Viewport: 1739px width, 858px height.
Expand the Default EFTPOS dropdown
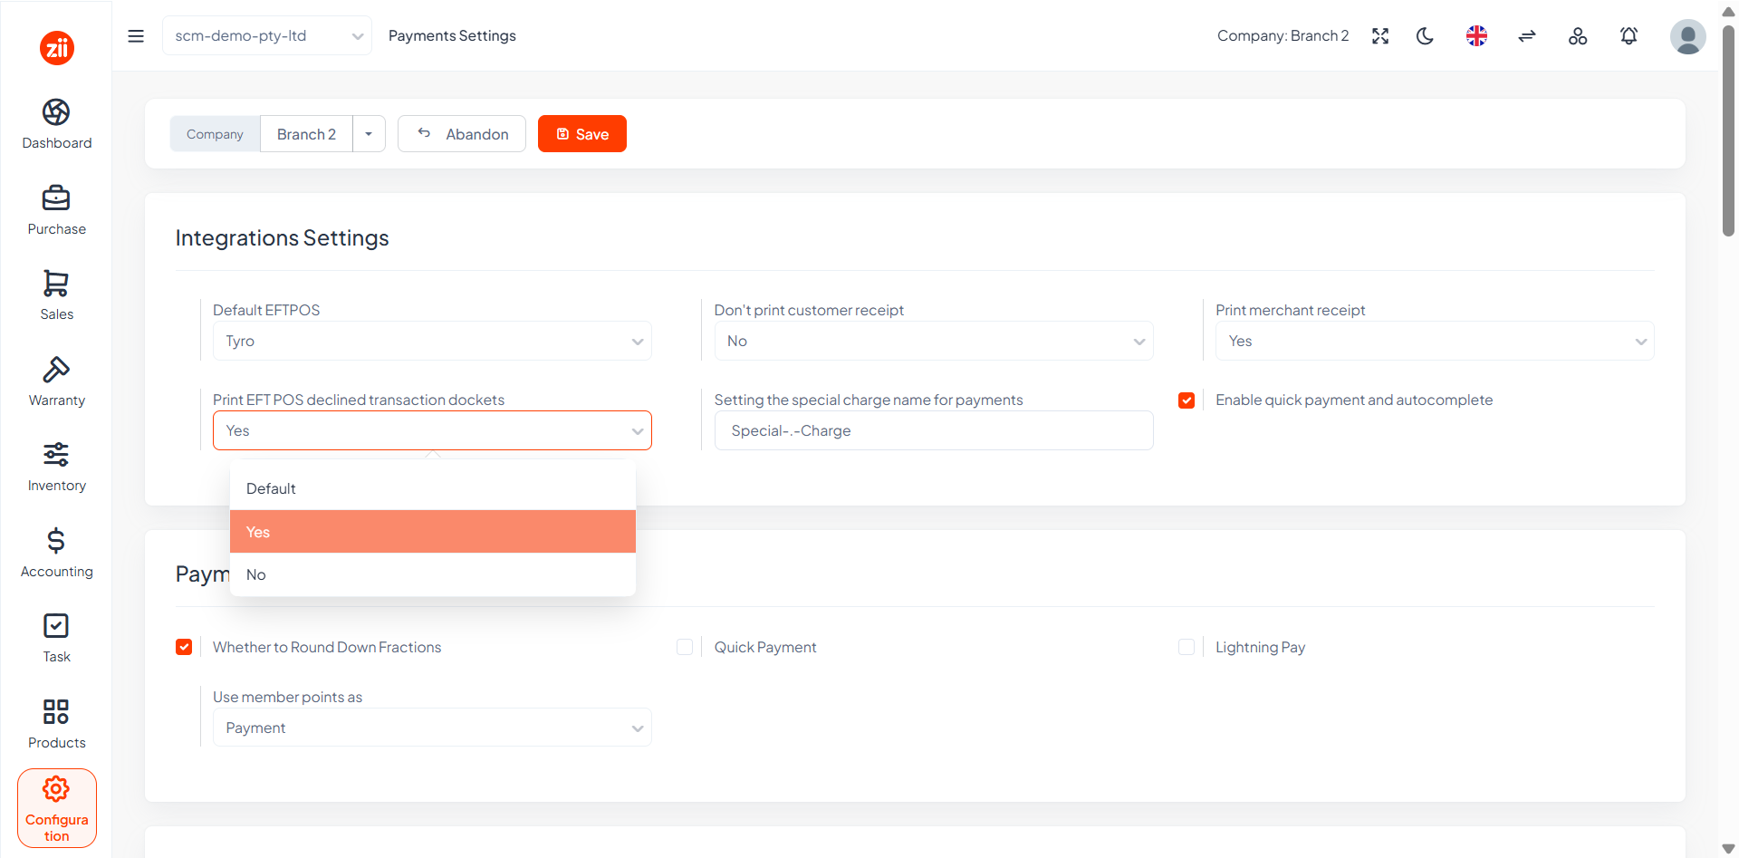coord(432,341)
